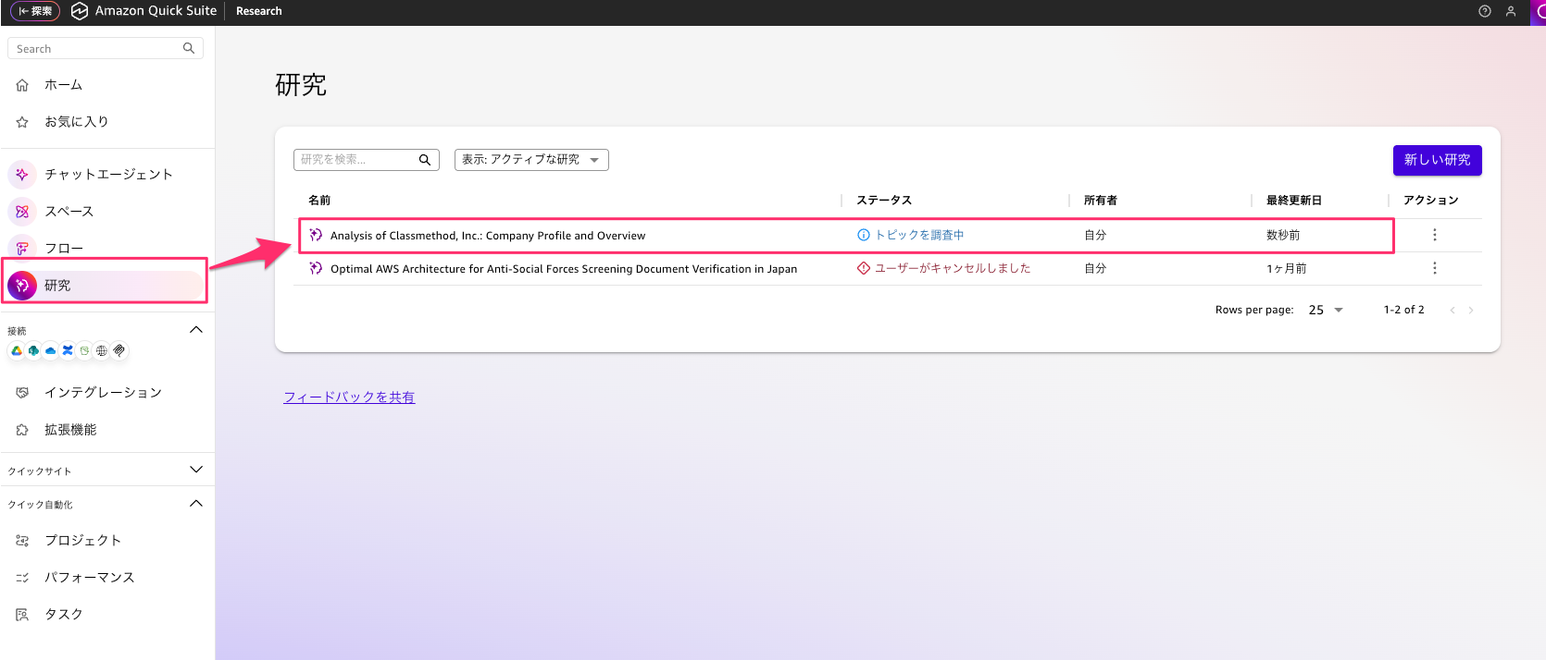Screen dimensions: 1546x660
Task: Sort by the ステータス column header
Action: 884,201
